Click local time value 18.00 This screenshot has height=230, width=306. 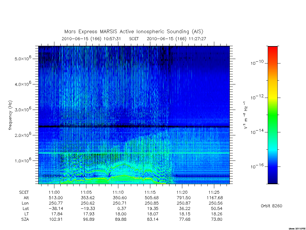(x=121, y=214)
